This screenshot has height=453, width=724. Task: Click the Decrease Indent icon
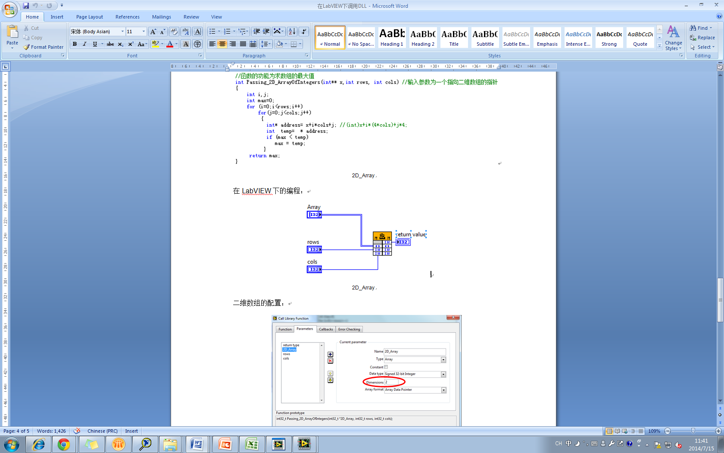(256, 31)
